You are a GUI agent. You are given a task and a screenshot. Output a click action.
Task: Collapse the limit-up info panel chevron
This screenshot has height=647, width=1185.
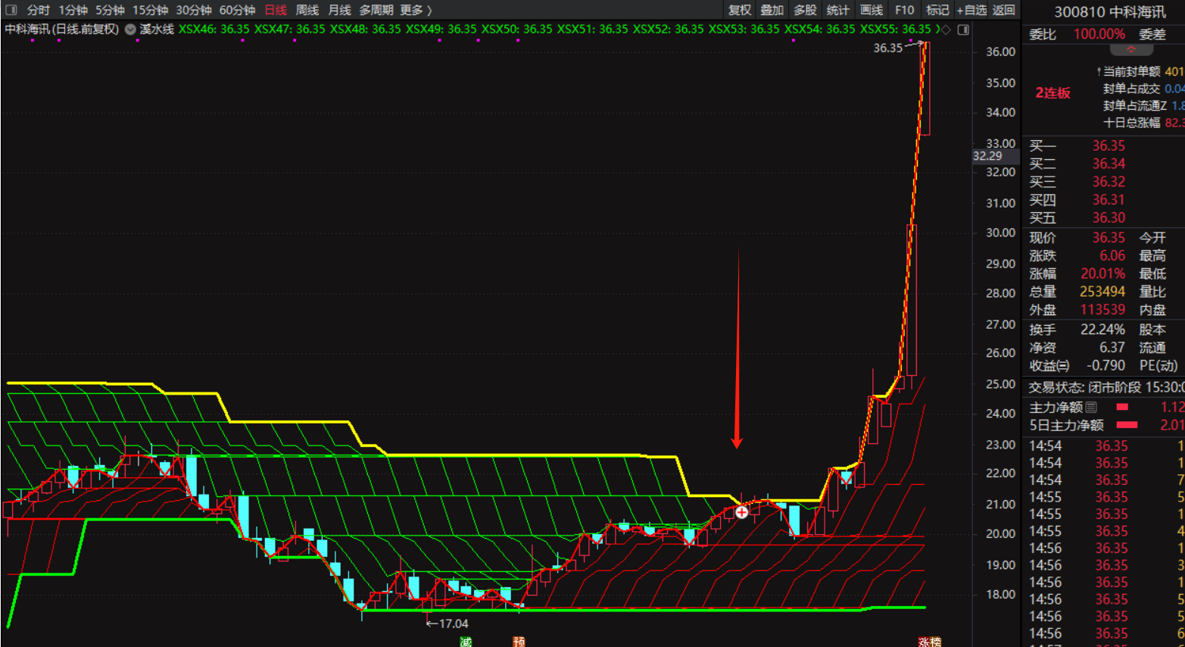1130,50
